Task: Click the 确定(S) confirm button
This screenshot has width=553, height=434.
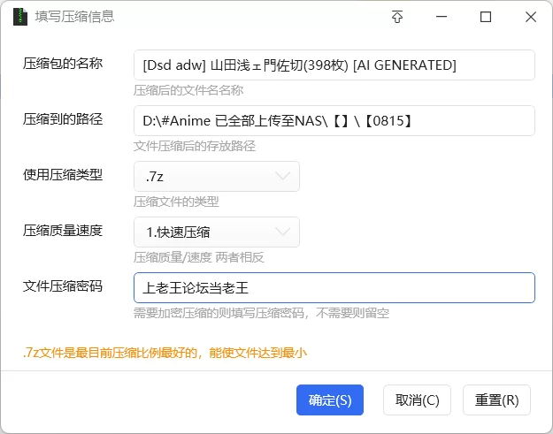Action: click(330, 400)
